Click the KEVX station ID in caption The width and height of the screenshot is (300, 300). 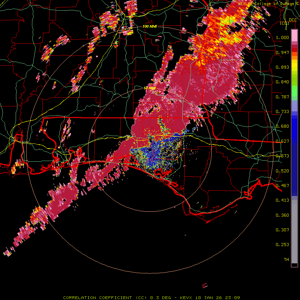click(x=187, y=298)
